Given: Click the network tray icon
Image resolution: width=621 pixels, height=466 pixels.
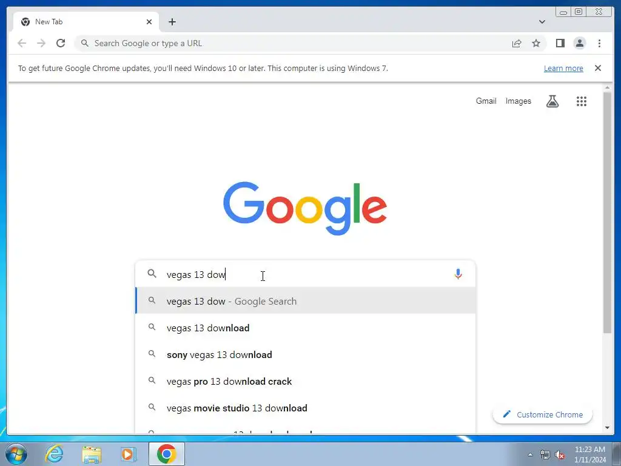Looking at the screenshot, I should tap(545, 454).
